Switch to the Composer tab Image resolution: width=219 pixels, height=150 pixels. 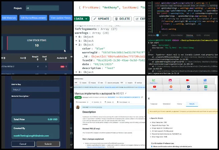click(x=154, y=104)
